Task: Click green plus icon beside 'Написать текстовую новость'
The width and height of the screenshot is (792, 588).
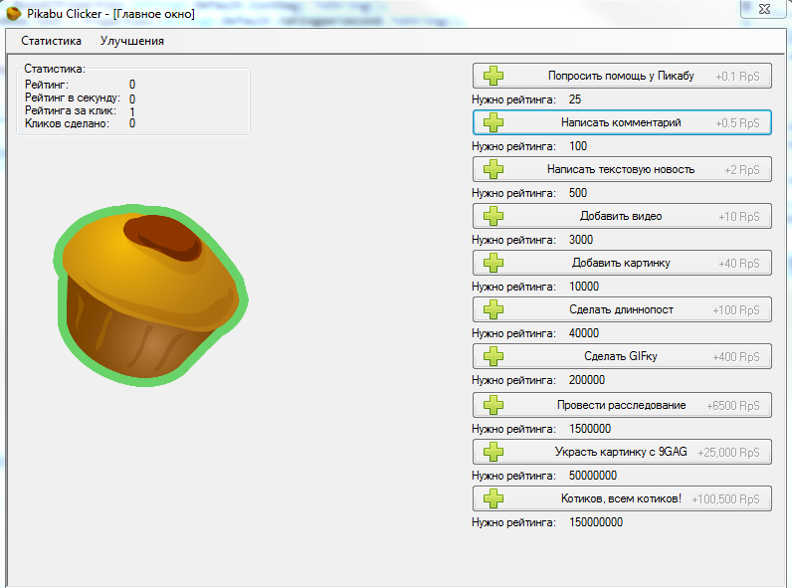Action: (494, 169)
